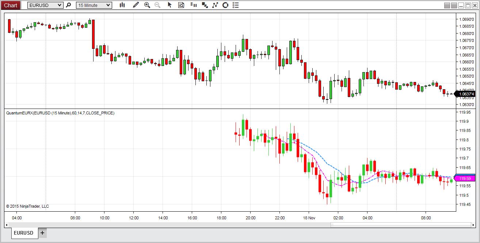Click the first gray link button
Image resolution: width=480 pixels, height=243 pixels.
click(447, 5)
